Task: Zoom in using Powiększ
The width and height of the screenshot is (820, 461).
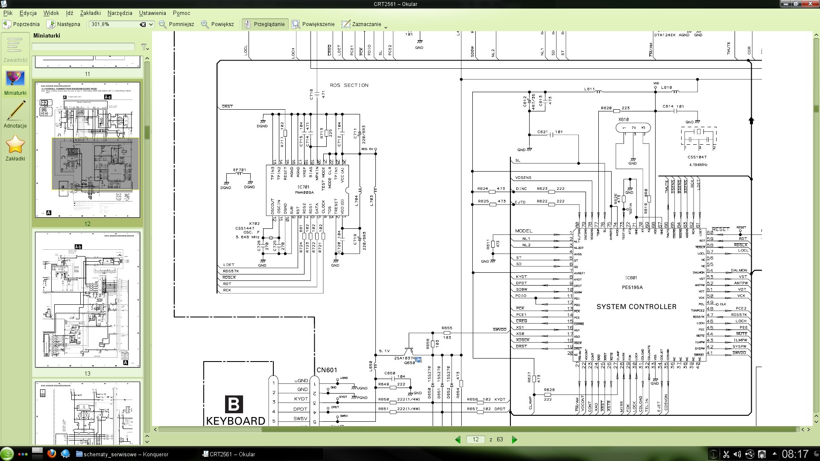Action: pos(218,24)
